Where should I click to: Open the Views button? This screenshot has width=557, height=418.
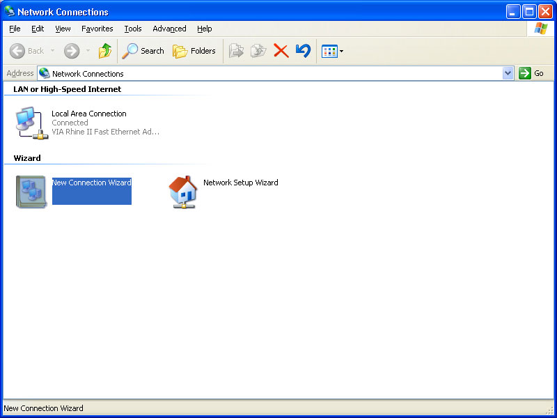pyautogui.click(x=329, y=51)
